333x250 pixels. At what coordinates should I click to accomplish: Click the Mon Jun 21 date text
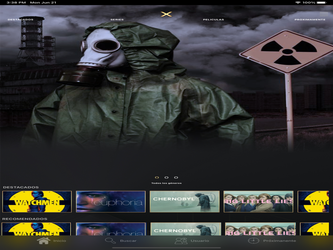coord(43,3)
